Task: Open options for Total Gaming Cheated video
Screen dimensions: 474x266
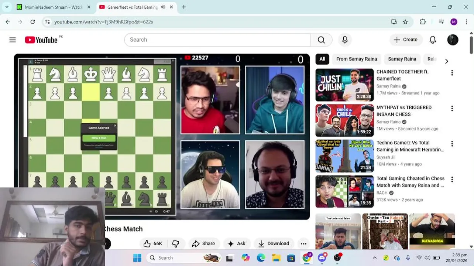Action: (452, 179)
